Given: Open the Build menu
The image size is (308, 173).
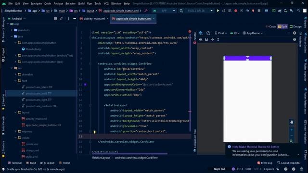Looking at the screenshot, I should (81, 3).
